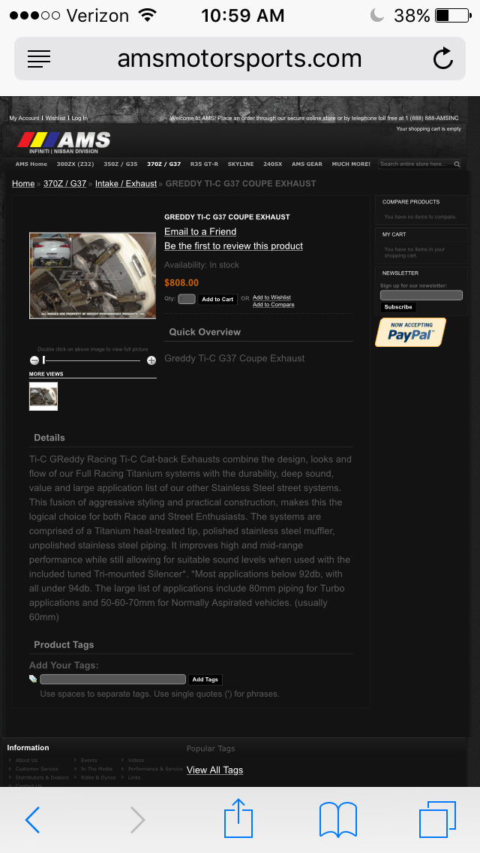Click the Now Accepting PayPal badge
The image size is (480, 853).
pos(410,333)
